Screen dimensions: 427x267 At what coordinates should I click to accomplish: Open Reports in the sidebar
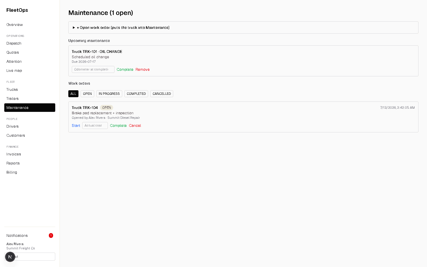(30, 163)
